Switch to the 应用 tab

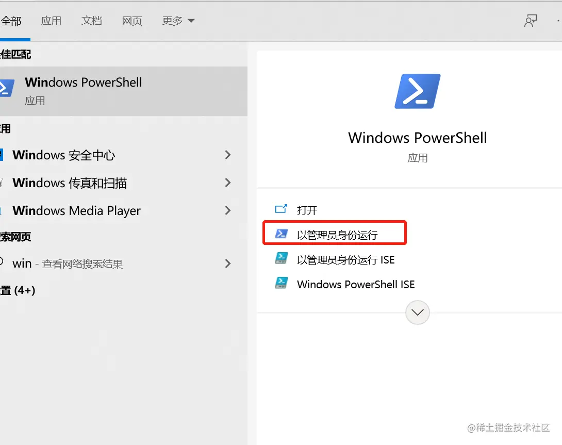click(x=51, y=21)
